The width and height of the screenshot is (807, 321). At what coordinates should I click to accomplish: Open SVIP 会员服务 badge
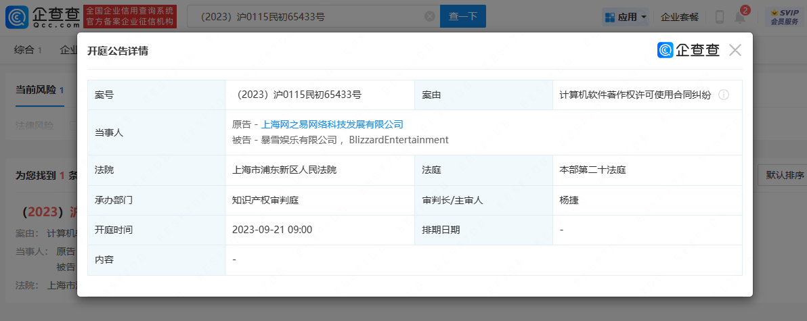click(x=785, y=17)
